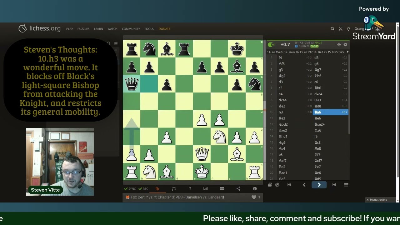The width and height of the screenshot is (400, 225).
Task: Like the study with heart icon
Action: click(x=254, y=197)
